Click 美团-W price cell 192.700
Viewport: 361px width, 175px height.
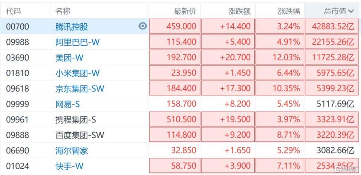pyautogui.click(x=181, y=58)
